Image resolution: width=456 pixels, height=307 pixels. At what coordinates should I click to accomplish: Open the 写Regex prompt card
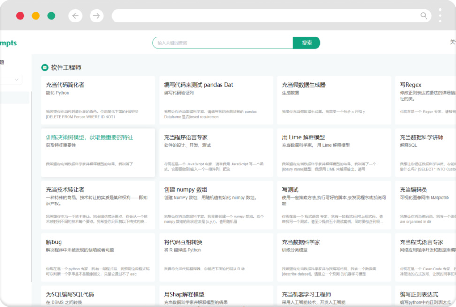(x=426, y=100)
